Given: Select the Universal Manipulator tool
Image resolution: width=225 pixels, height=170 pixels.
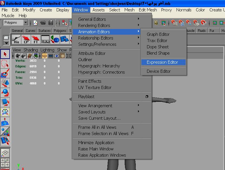Looking at the screenshot, I should click(x=5, y=112).
